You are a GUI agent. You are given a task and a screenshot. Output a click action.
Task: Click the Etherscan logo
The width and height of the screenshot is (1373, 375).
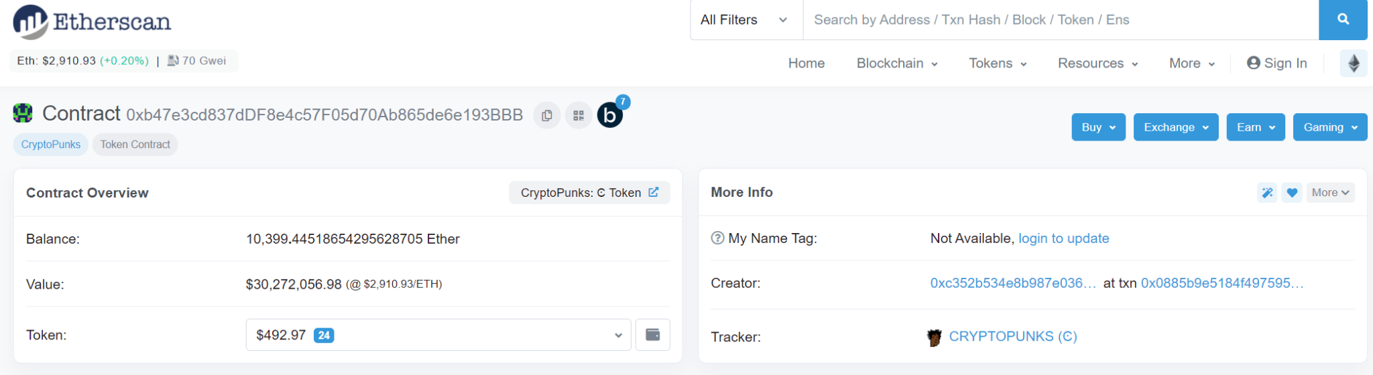92,21
